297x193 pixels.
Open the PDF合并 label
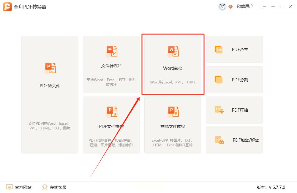(x=240, y=50)
